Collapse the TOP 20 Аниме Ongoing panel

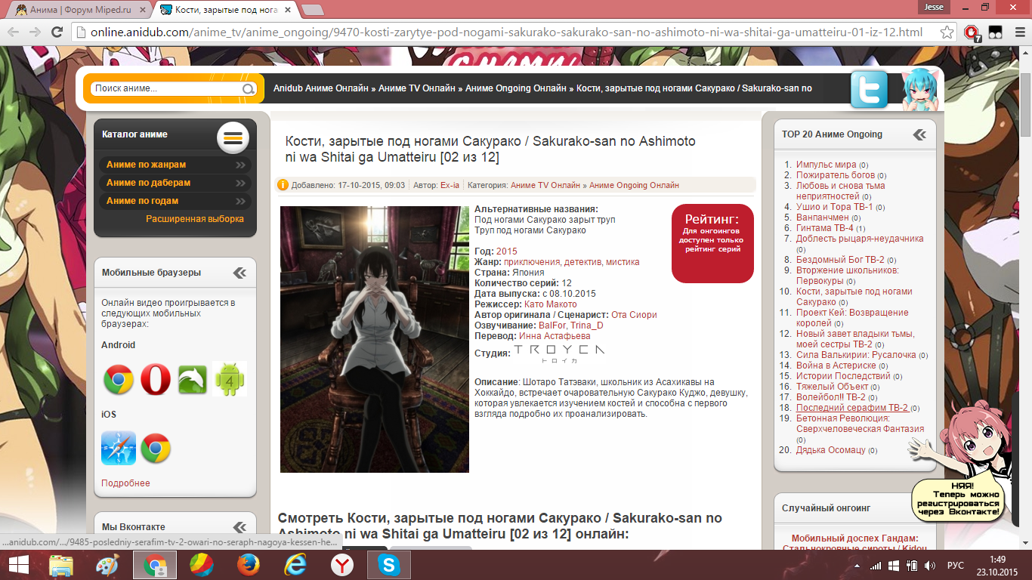919,134
